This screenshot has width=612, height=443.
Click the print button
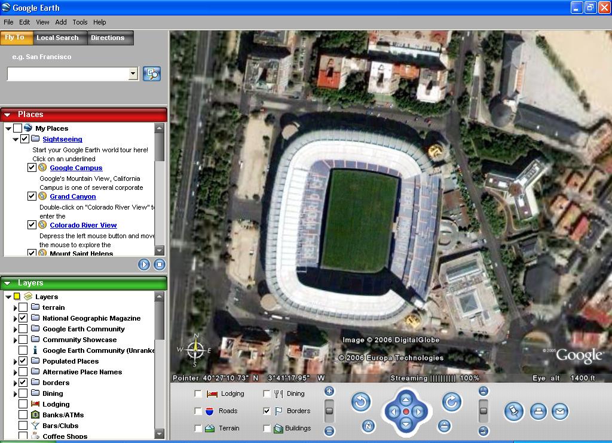click(x=538, y=411)
